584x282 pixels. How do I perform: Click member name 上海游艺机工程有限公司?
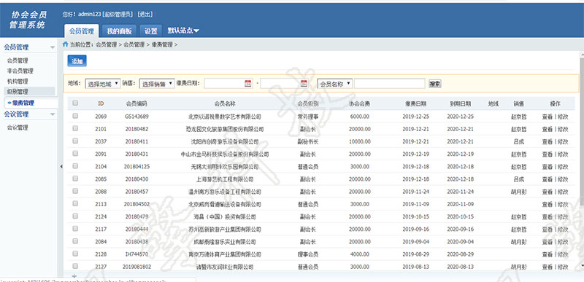coord(225,179)
